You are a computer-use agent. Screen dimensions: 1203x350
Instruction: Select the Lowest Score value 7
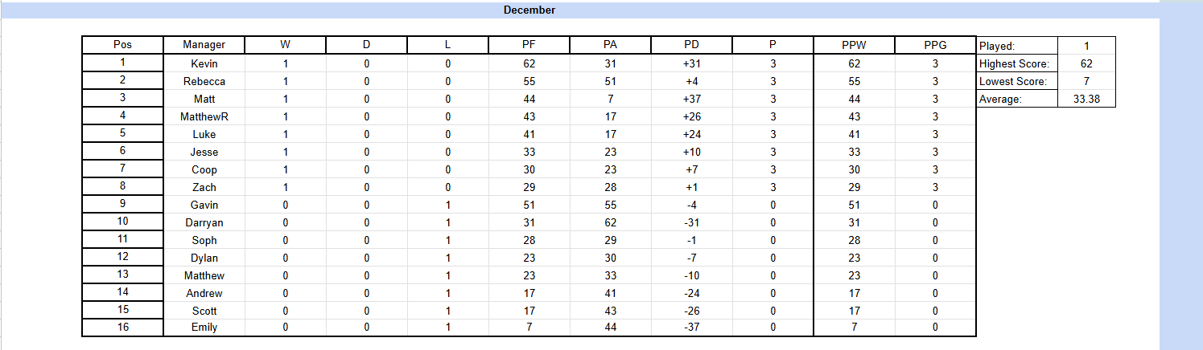click(1087, 81)
